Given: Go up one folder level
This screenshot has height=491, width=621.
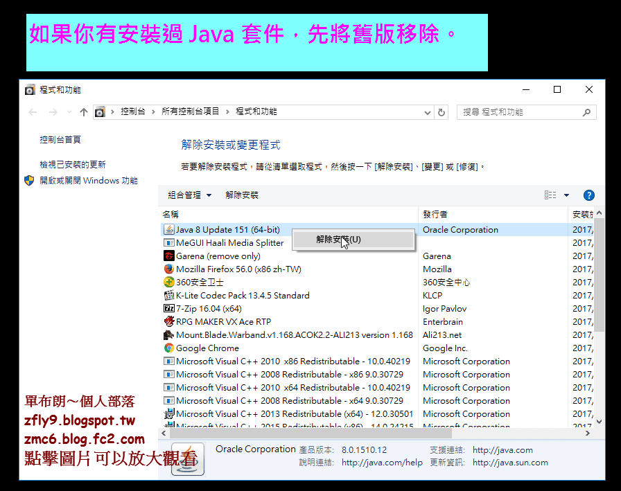Looking at the screenshot, I should pyautogui.click(x=84, y=112).
